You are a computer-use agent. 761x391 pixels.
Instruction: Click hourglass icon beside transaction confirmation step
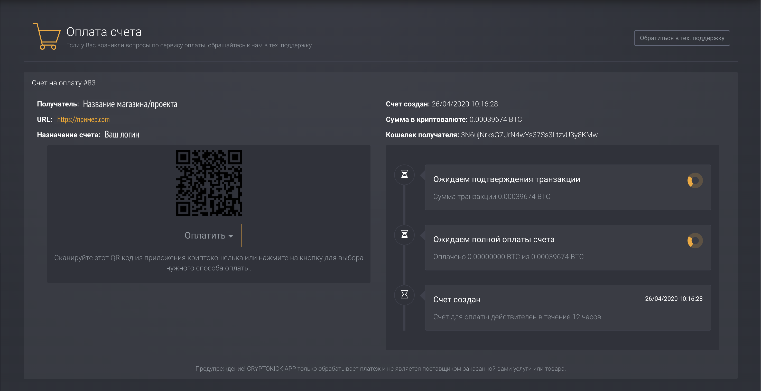tap(404, 174)
